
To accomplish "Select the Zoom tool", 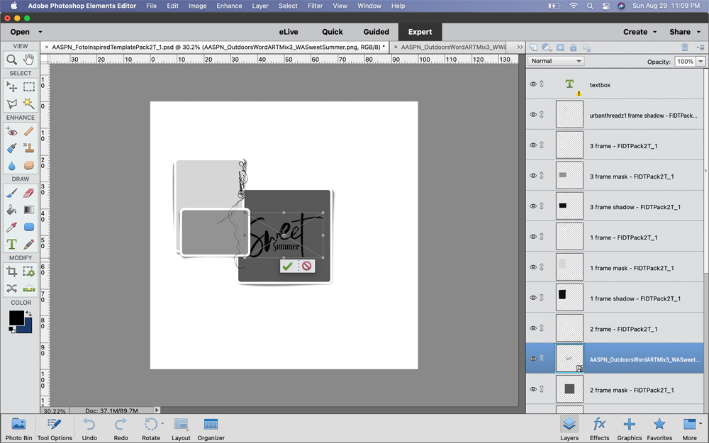I will tap(12, 60).
